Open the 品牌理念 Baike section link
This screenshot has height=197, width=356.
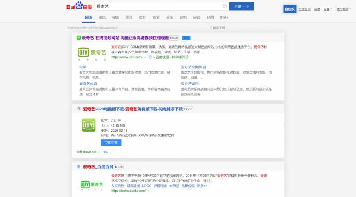(160, 186)
